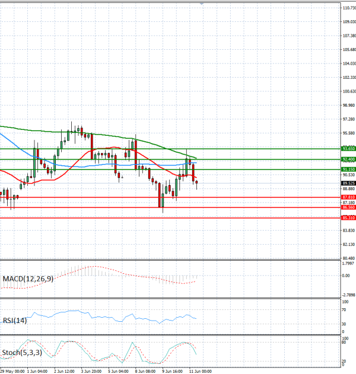Image resolution: width=356 pixels, height=374 pixels.
Task: Click the 82.130 price axis label
Action: pyautogui.click(x=349, y=244)
